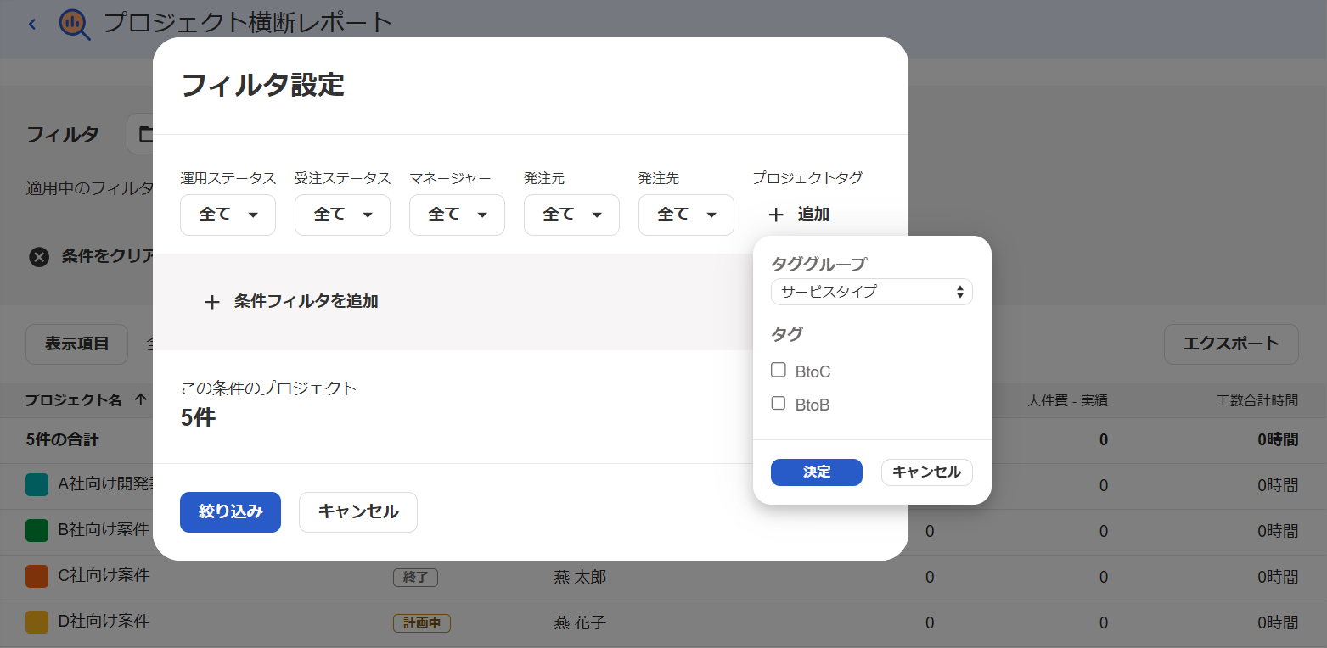The image size is (1327, 648).
Task: Click the orange color square for C社向け案件
Action: (x=37, y=576)
